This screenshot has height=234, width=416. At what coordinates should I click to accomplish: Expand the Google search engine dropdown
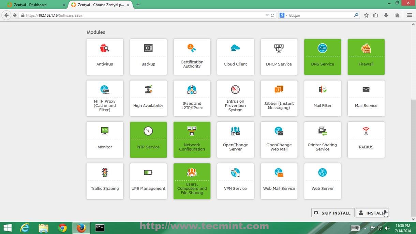click(283, 15)
